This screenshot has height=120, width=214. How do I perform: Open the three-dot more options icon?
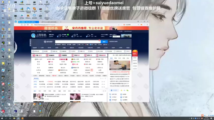(x=144, y=25)
